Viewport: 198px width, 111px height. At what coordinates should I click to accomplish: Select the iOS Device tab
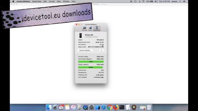click(97, 28)
